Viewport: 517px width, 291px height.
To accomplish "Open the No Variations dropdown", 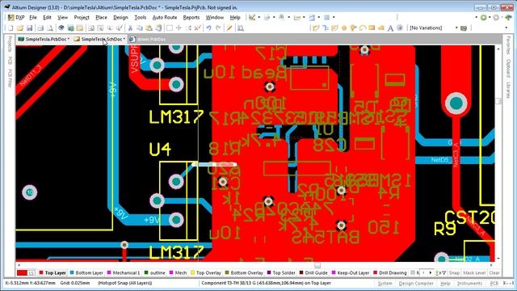I will pyautogui.click(x=434, y=28).
